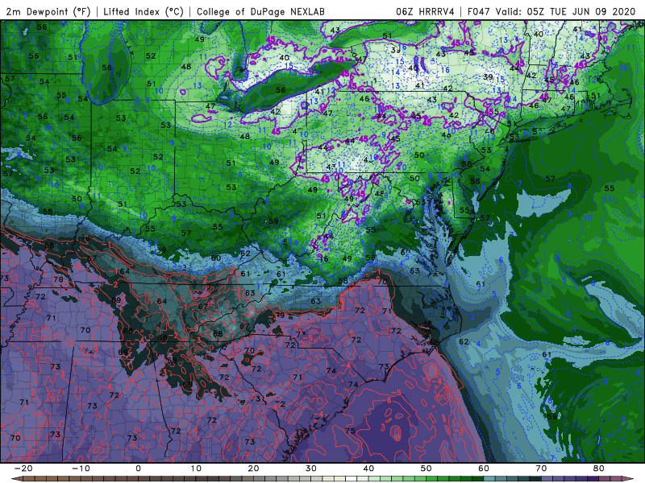Click the '-20' color scale label
The image size is (645, 483).
23,469
